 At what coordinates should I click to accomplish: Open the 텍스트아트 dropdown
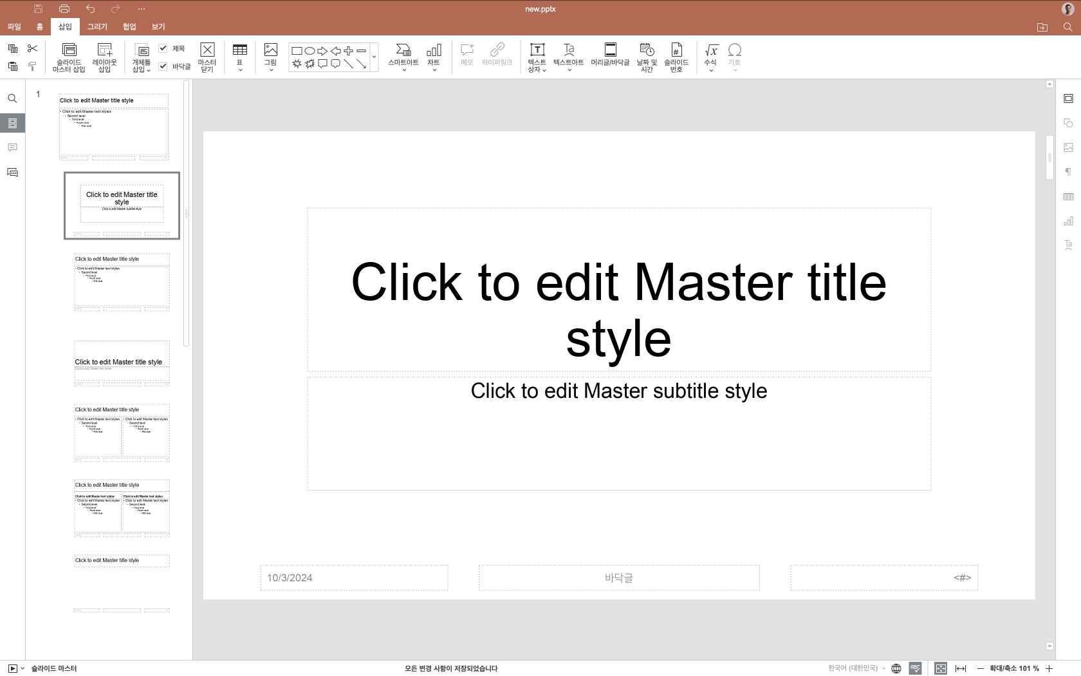pos(569,57)
